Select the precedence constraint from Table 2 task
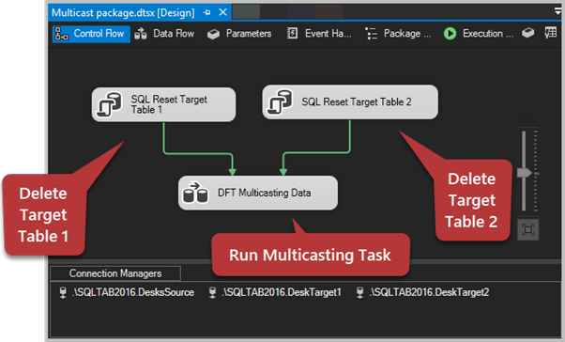The height and width of the screenshot is (342, 565). point(316,153)
